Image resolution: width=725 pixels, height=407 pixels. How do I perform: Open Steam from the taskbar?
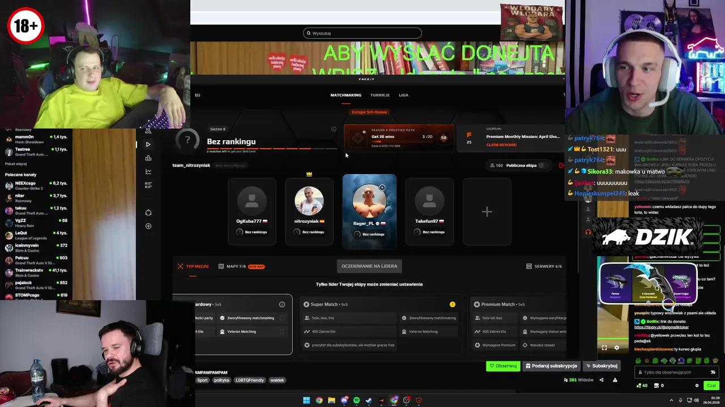click(x=369, y=400)
